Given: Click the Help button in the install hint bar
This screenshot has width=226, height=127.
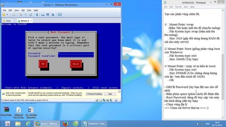Looking at the screenshot, I should click(110, 94).
